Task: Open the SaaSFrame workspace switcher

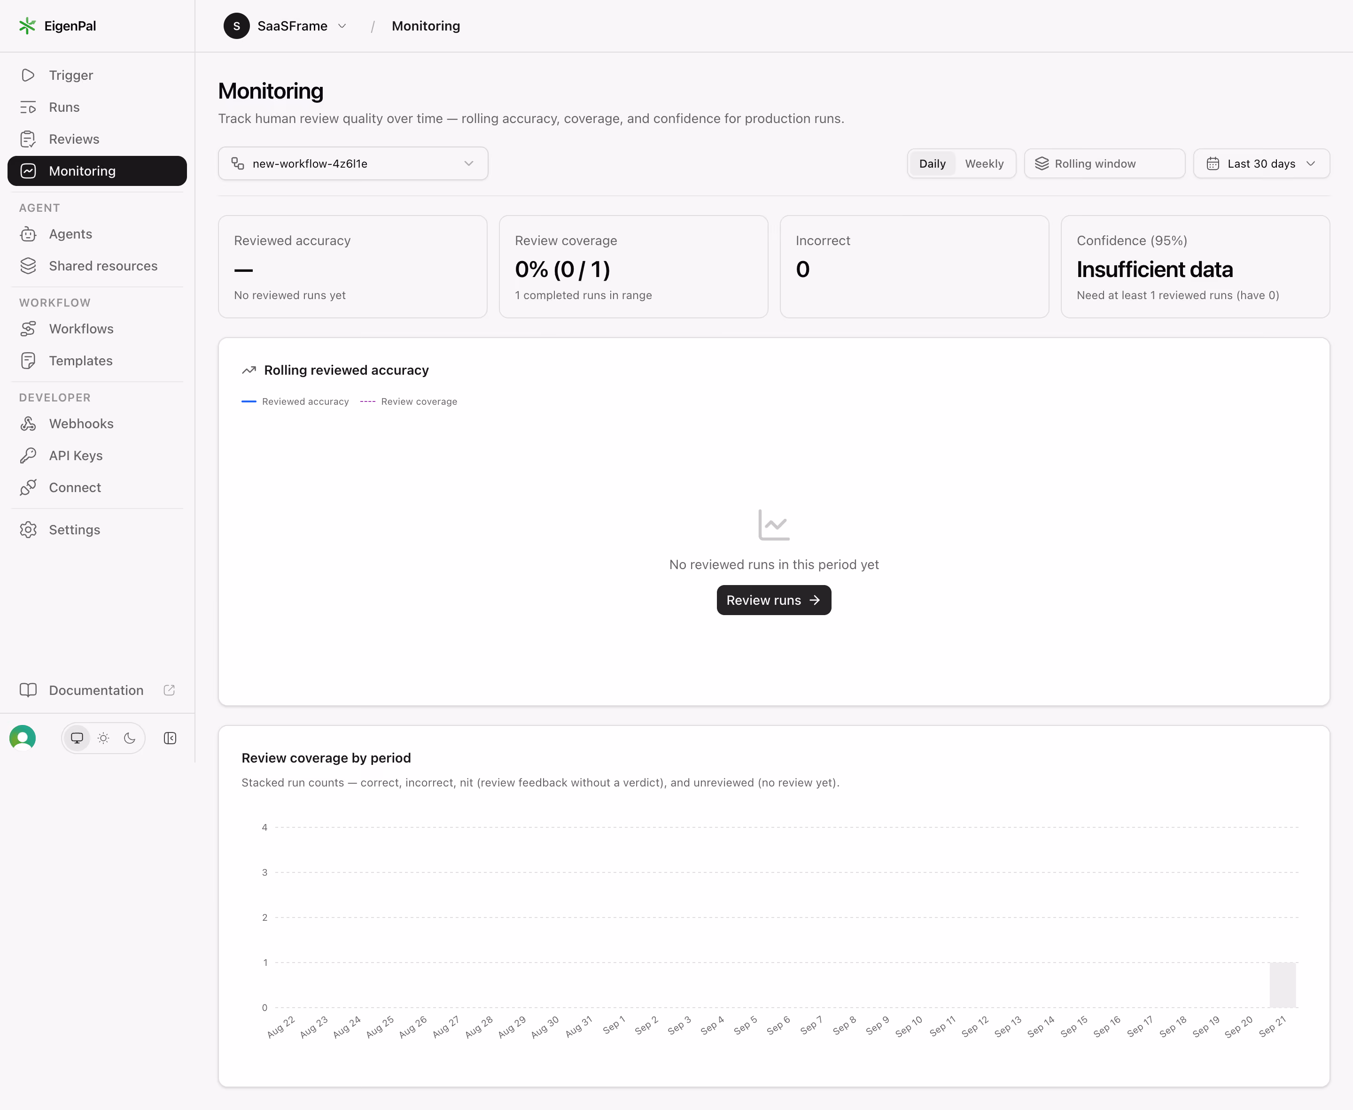Action: (x=285, y=25)
